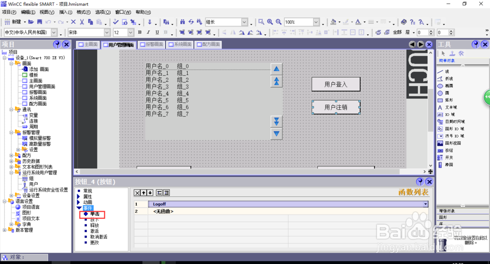Click the Copy icon in toolbar

tap(91, 22)
